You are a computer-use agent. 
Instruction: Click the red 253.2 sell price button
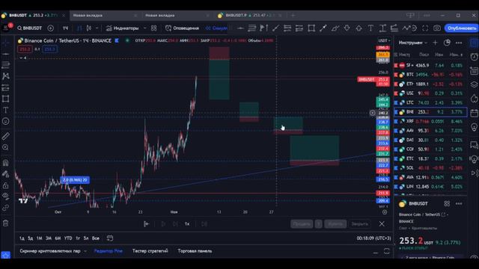tap(25, 49)
